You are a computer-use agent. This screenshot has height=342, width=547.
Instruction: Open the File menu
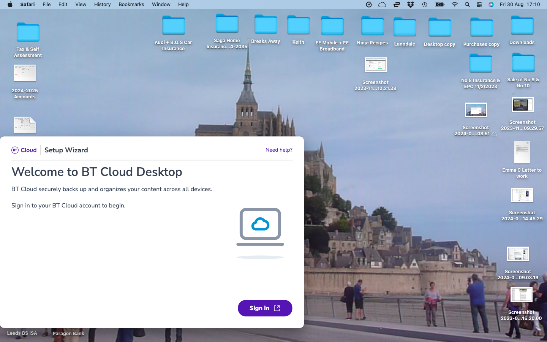47,5
